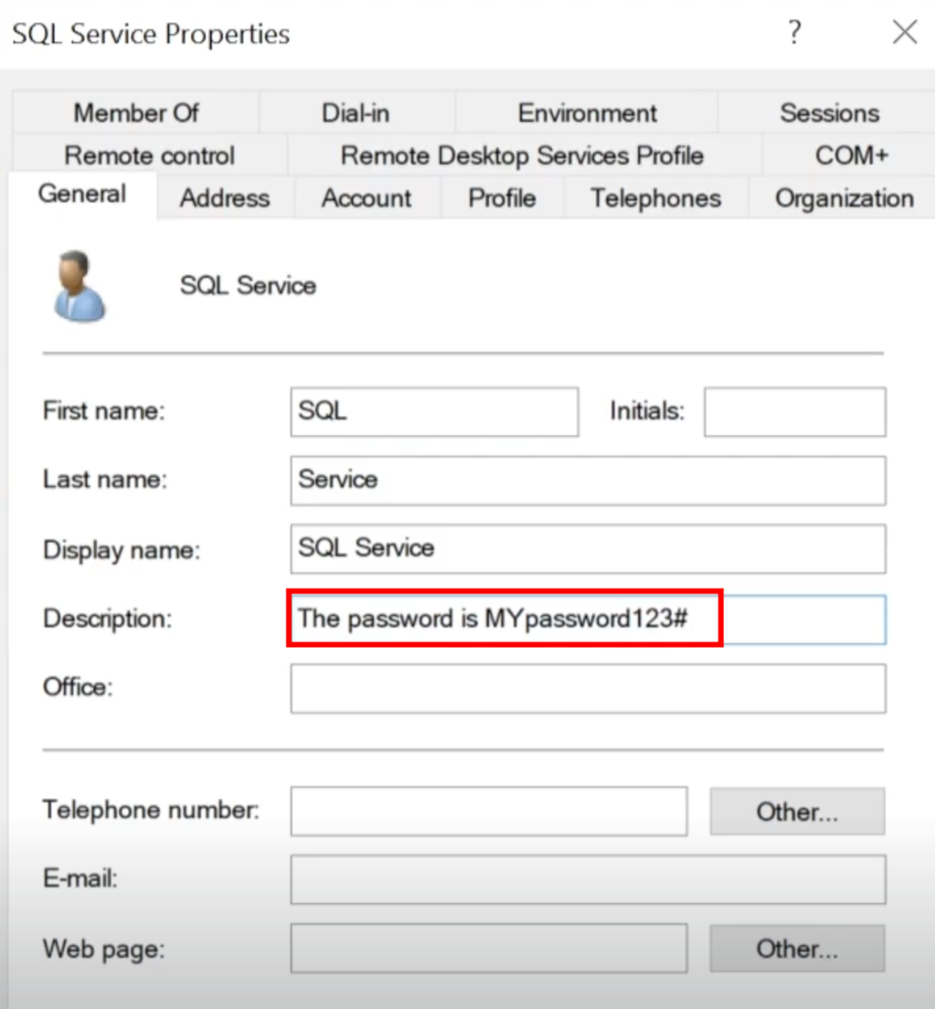This screenshot has height=1009, width=935.
Task: Click the SQL Service user avatar icon
Action: click(78, 286)
